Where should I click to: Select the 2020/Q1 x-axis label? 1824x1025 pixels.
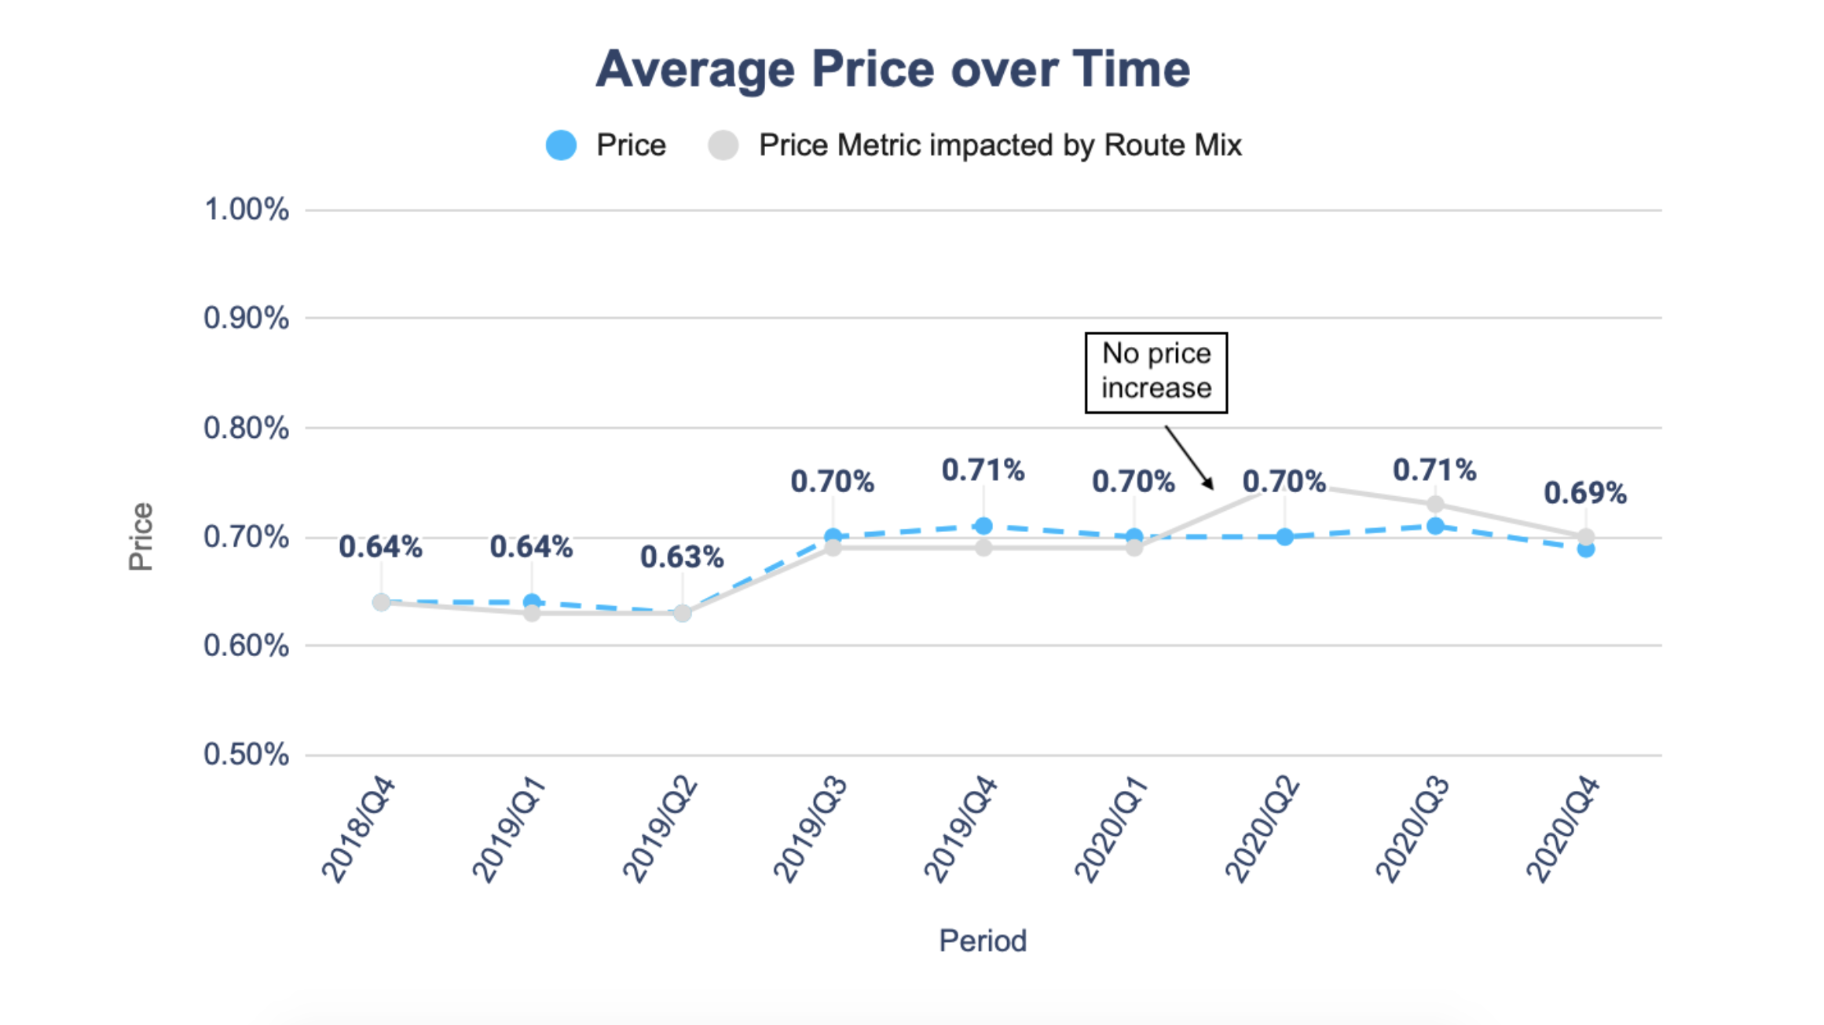1112,830
